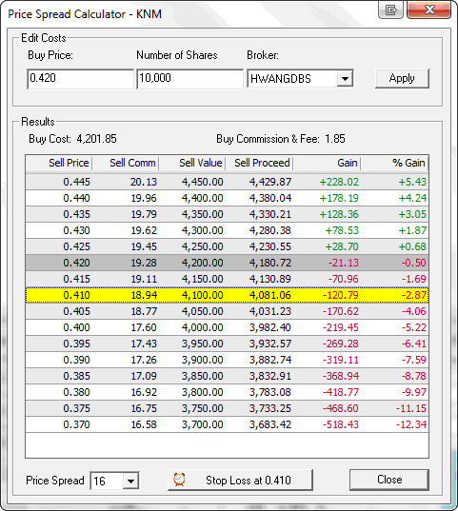Select the row with 0.370 sell price

227,424
